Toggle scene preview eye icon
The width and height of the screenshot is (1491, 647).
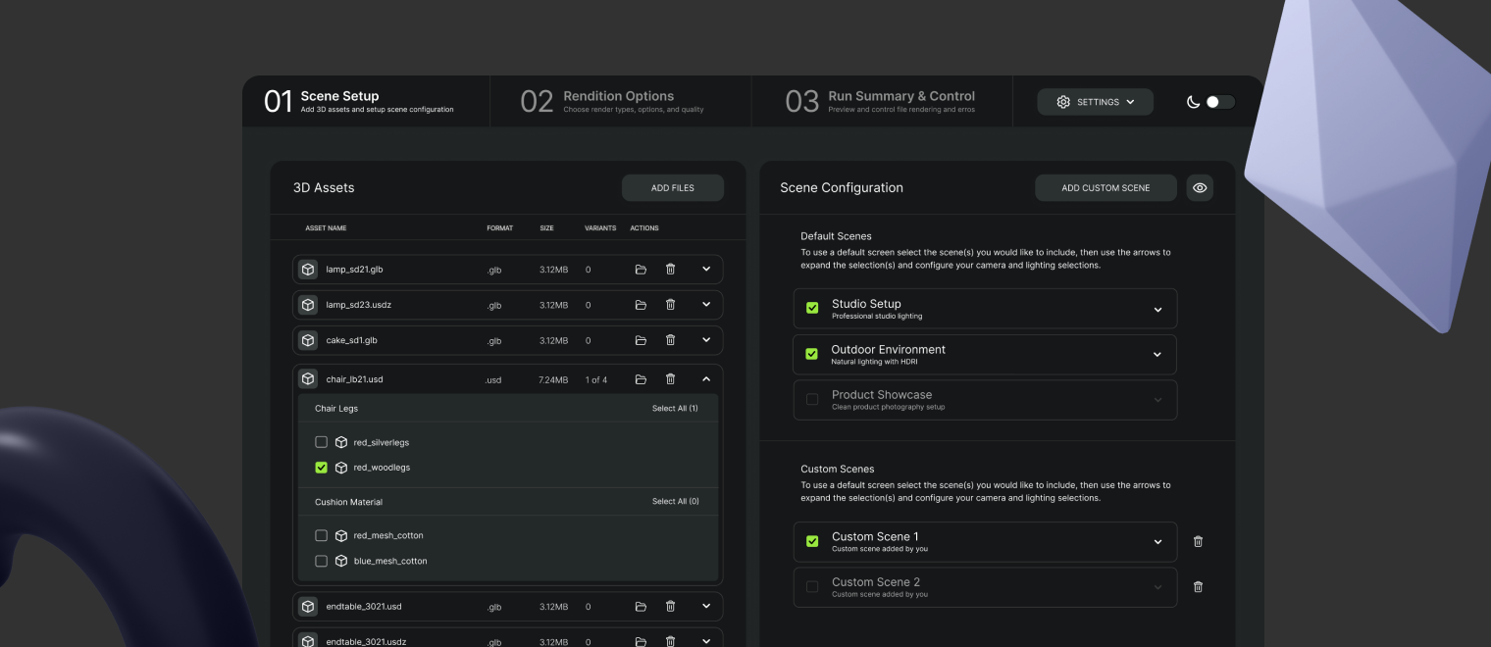tap(1199, 188)
